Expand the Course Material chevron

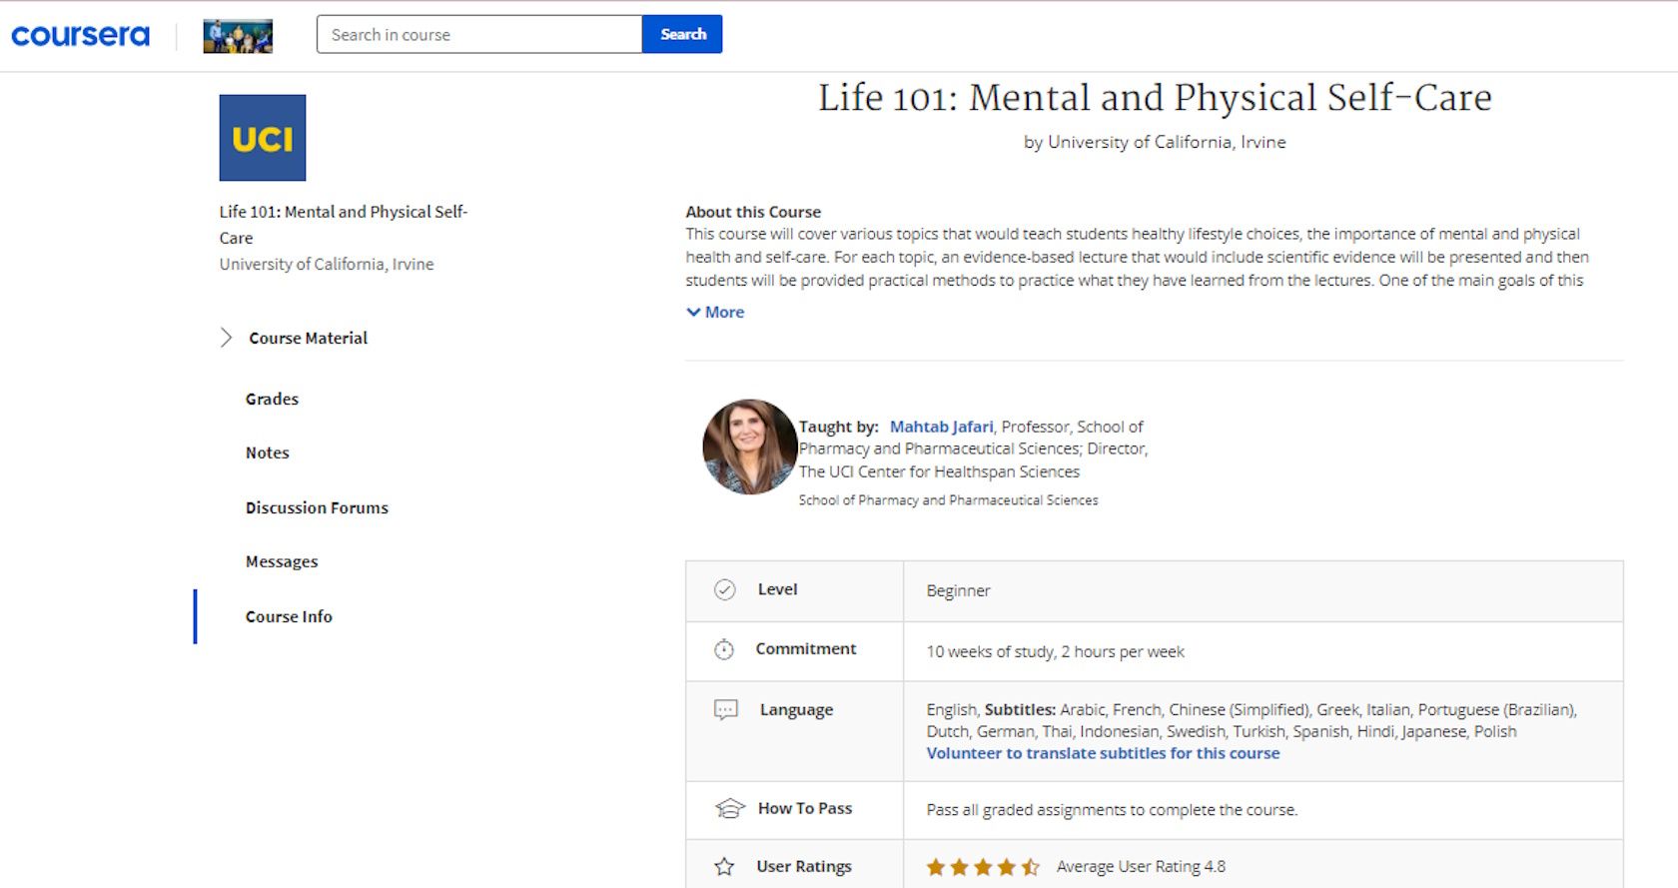click(x=226, y=338)
